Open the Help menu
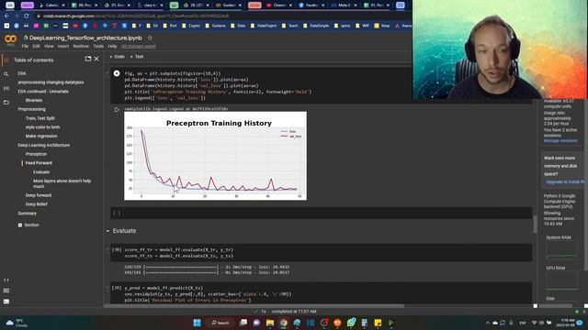Screen dimensions: 588x330 pyautogui.click(x=112, y=47)
